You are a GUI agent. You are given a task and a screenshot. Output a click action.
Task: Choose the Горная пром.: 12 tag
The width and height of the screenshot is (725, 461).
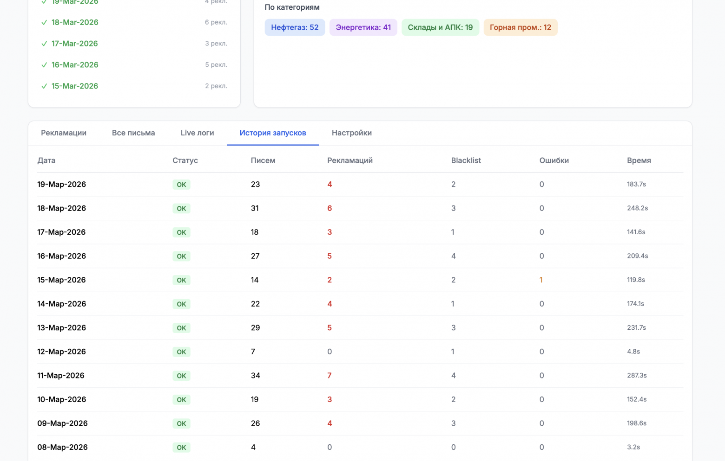coord(520,27)
